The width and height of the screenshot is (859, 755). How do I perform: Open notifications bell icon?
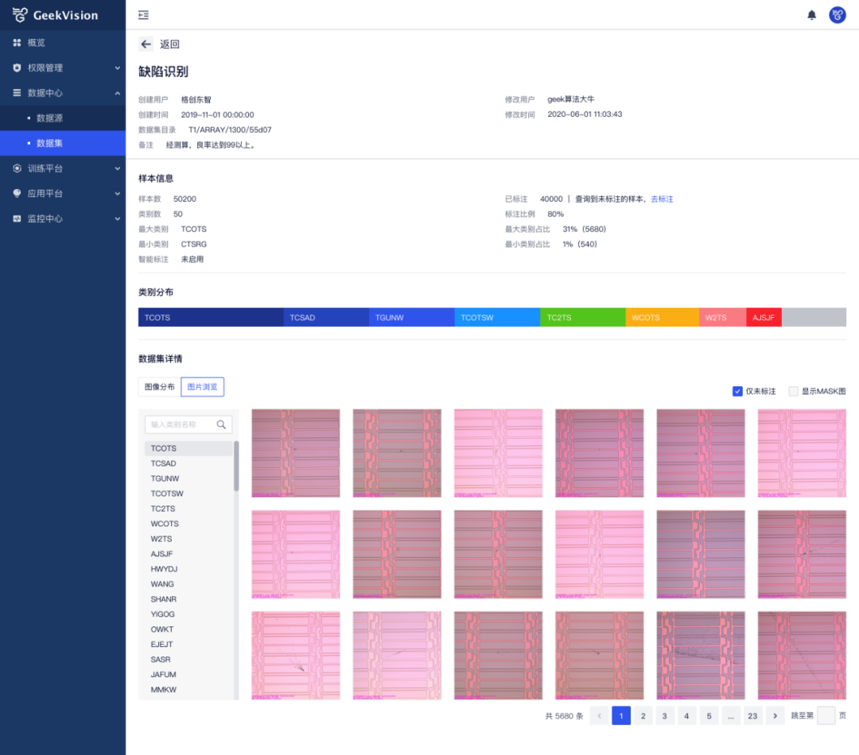(811, 15)
